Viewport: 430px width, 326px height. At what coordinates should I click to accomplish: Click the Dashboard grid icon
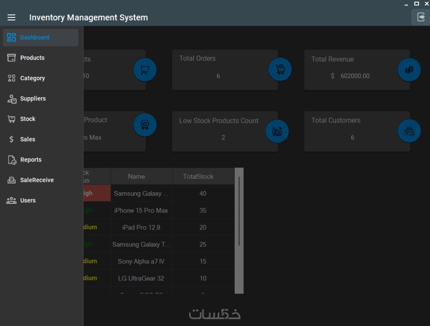[x=11, y=37]
